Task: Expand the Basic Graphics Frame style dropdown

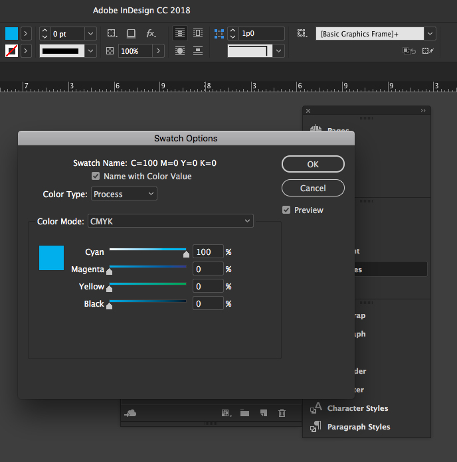Action: (430, 34)
